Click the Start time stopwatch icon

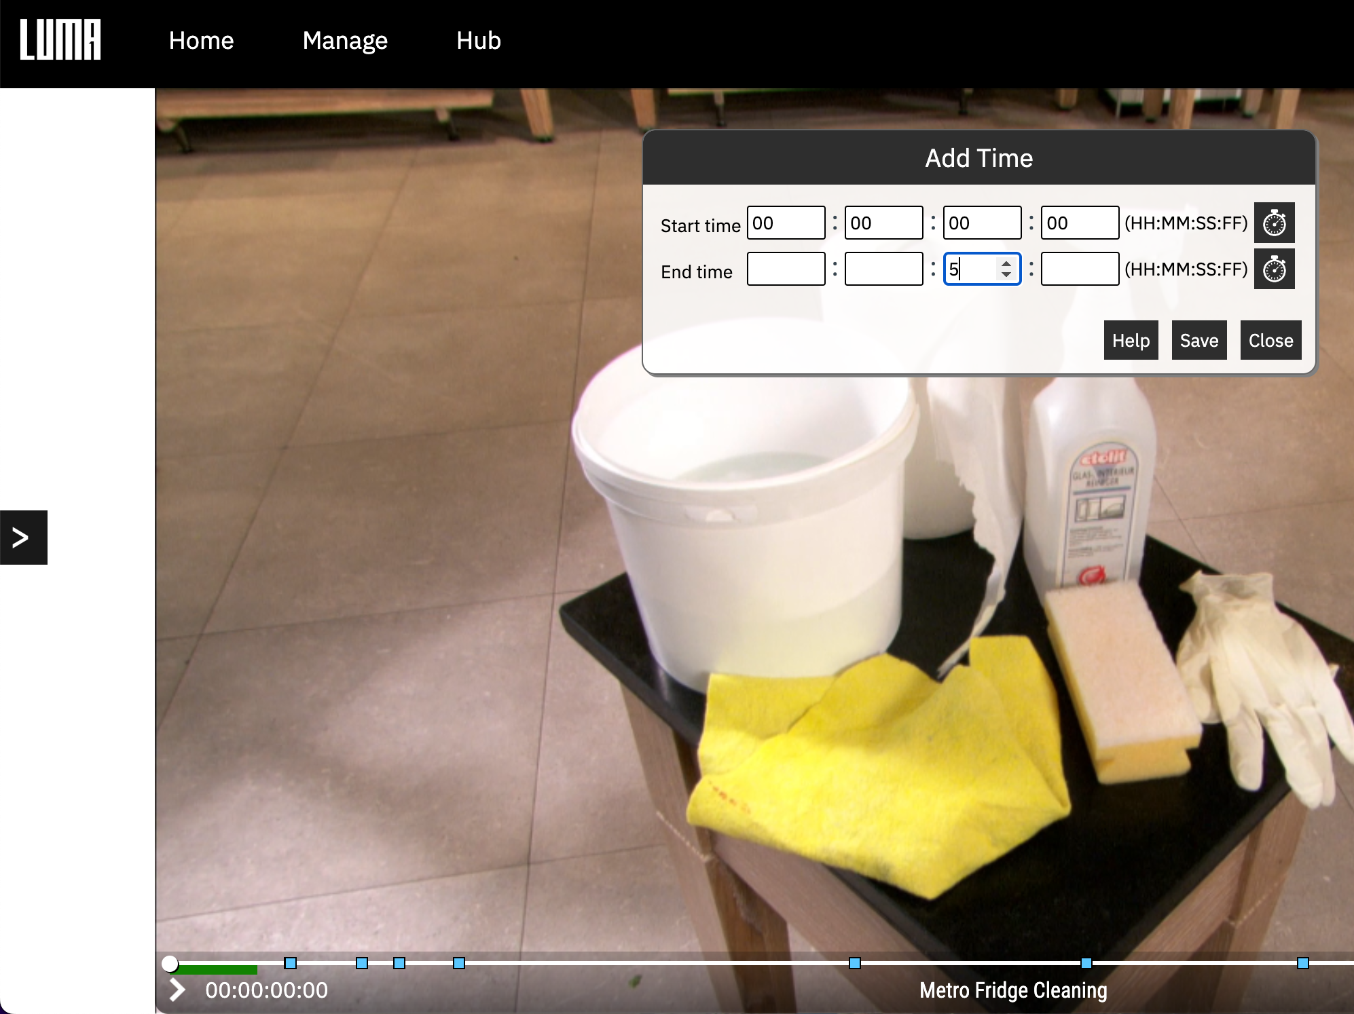click(x=1274, y=223)
